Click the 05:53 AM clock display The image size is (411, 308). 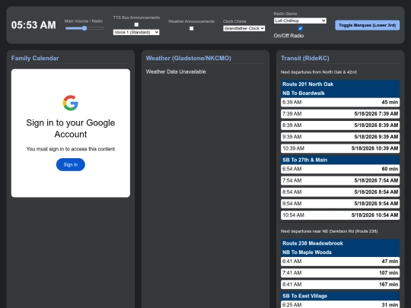pyautogui.click(x=33, y=25)
